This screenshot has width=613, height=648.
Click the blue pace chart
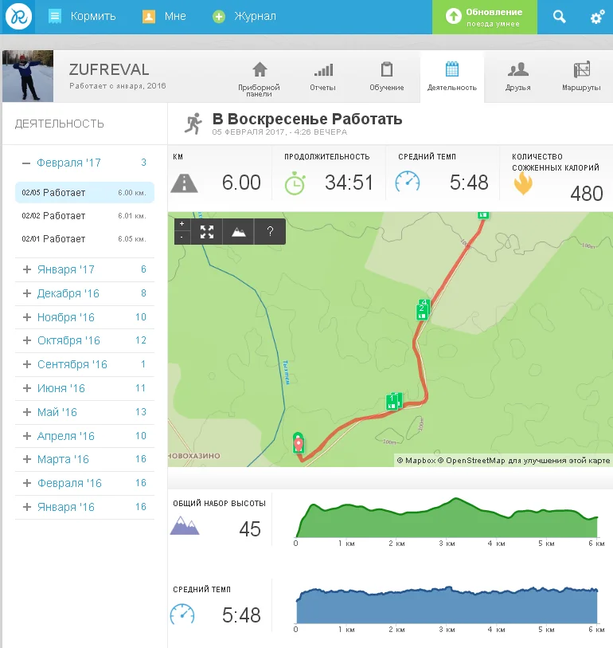pos(447,605)
